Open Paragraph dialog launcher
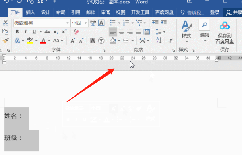Screen dimensions: 242x155 (173, 50)
